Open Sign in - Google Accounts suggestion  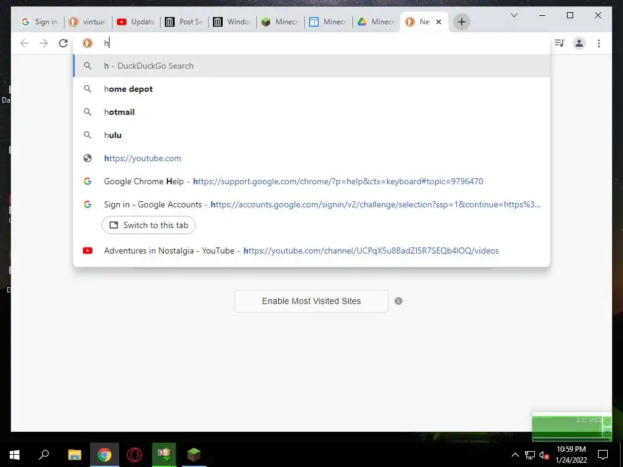(x=312, y=204)
